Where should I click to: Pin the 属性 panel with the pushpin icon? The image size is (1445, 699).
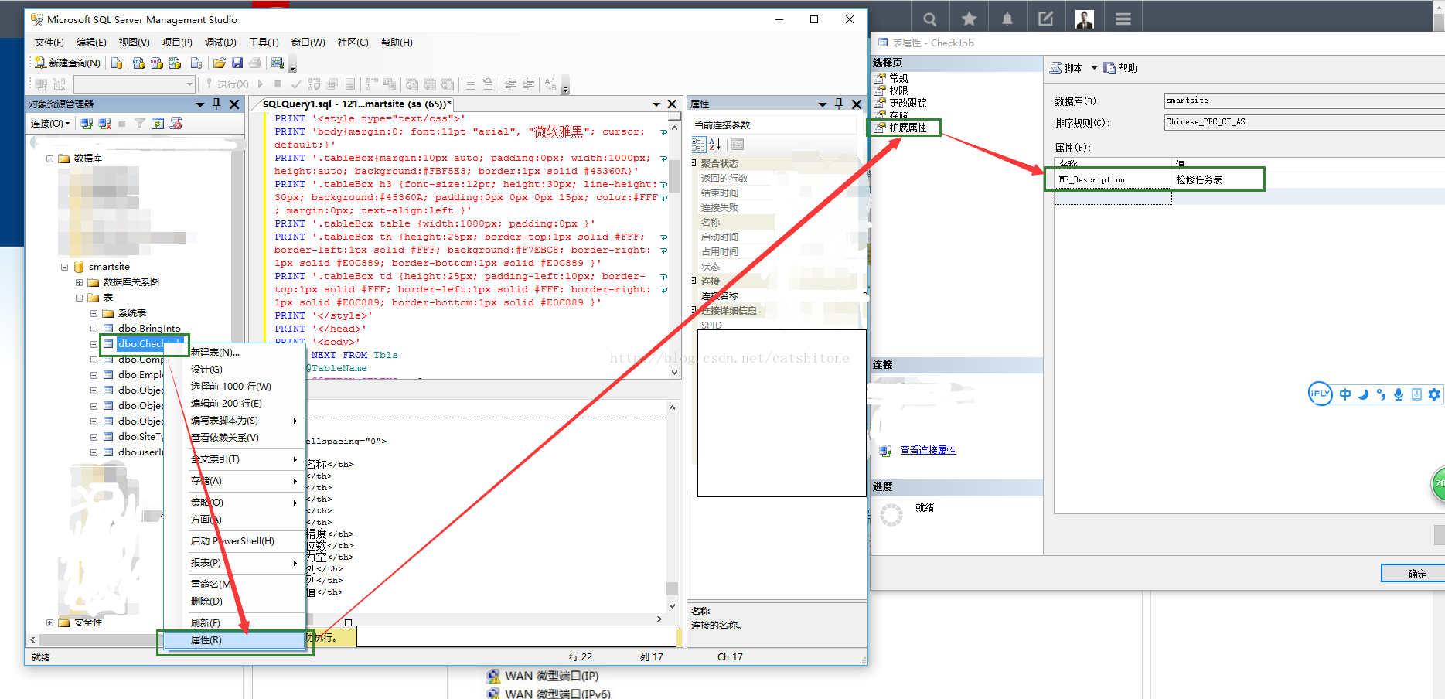click(839, 104)
